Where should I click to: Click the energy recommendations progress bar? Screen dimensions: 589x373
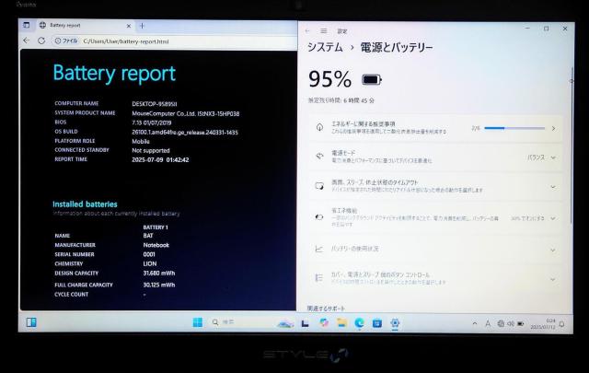(514, 128)
